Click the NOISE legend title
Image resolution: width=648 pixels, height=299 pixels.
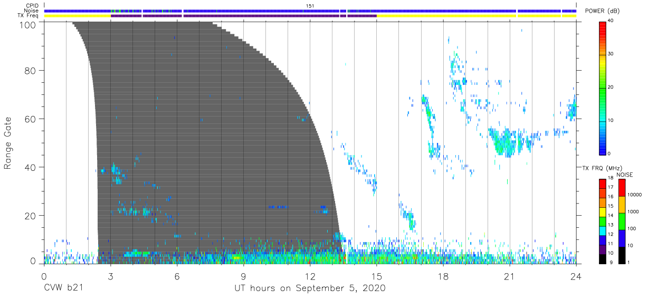point(625,175)
